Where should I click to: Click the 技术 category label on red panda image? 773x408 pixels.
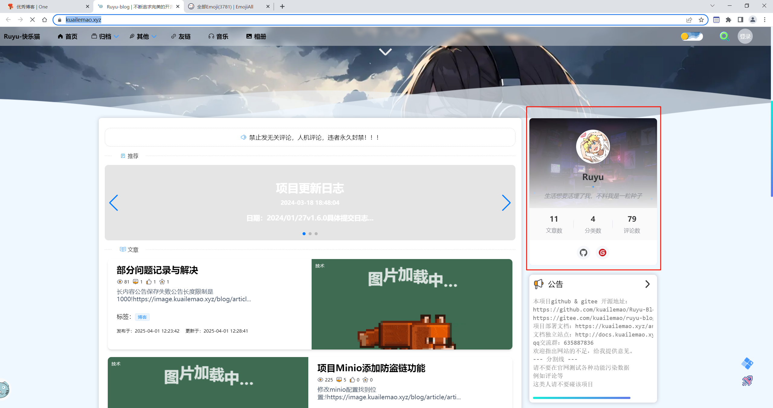tap(320, 266)
